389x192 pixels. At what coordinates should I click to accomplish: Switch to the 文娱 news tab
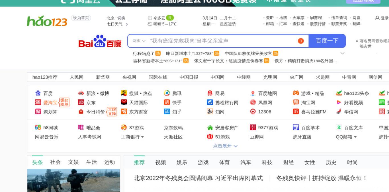(73, 162)
